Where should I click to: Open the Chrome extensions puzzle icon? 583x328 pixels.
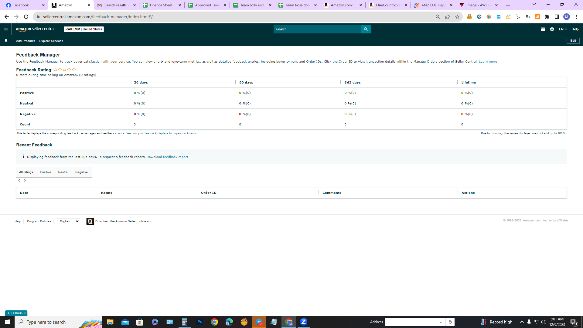click(x=547, y=17)
